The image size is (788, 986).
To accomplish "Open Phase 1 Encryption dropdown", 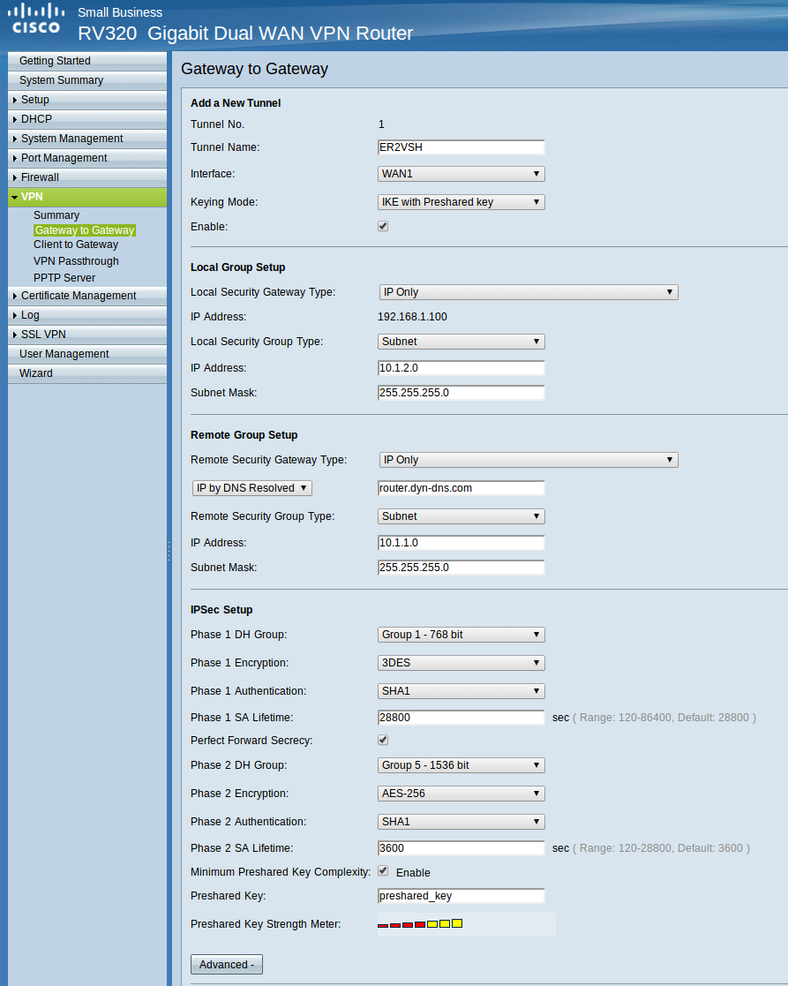I will [462, 663].
